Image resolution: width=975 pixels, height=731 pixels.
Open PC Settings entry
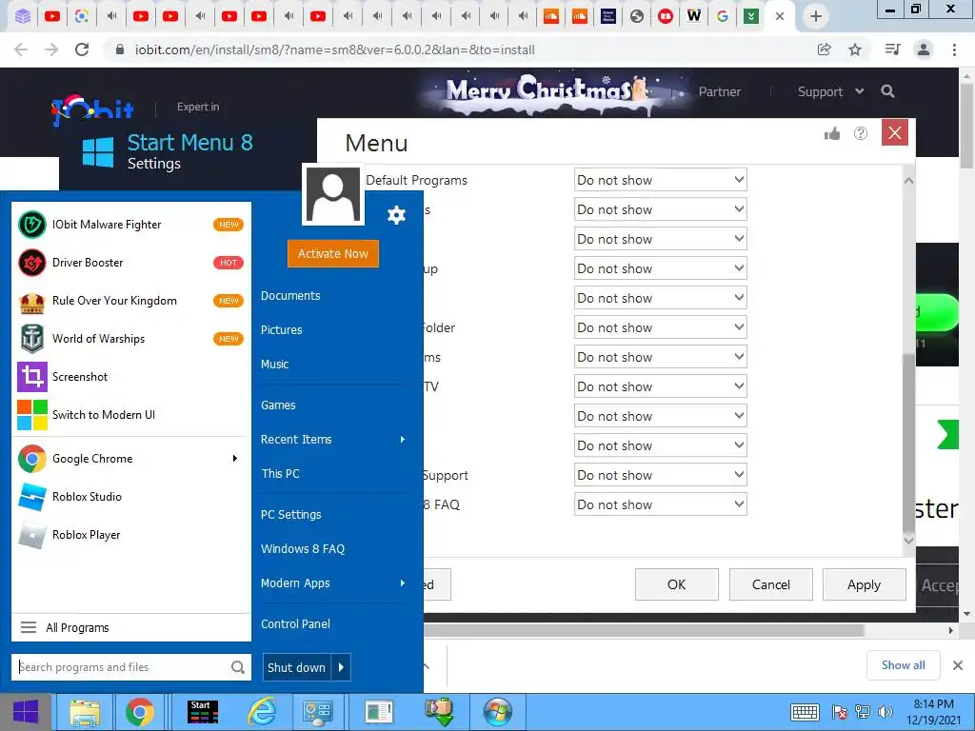(291, 515)
